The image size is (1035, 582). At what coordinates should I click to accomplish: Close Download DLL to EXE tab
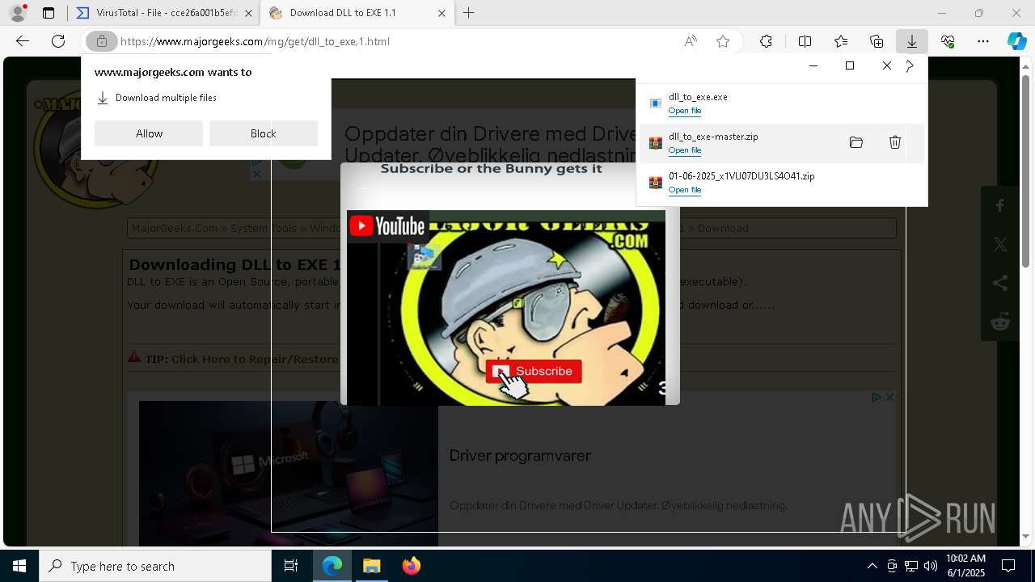pos(441,13)
